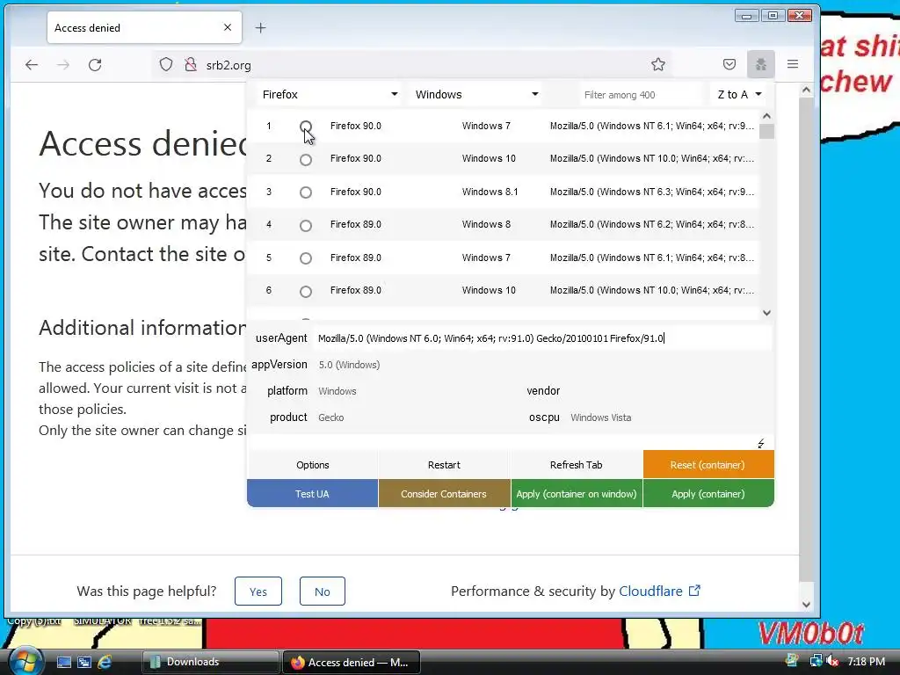Click the product field
Image resolution: width=900 pixels, height=675 pixels.
point(416,417)
